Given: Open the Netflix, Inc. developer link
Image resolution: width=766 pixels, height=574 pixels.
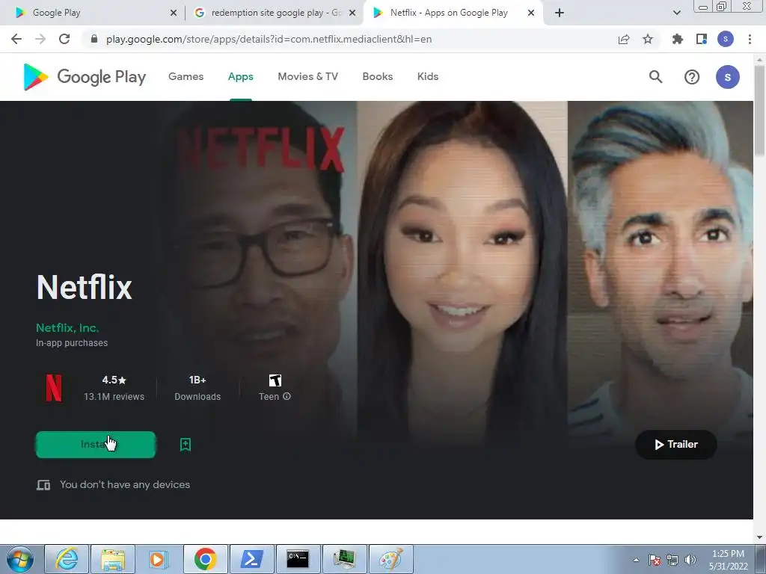Looking at the screenshot, I should [67, 328].
